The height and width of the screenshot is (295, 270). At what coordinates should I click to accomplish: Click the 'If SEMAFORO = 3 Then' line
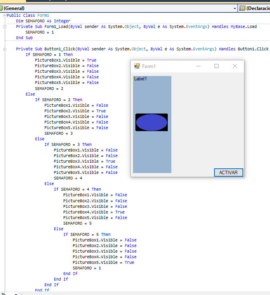coord(68,144)
